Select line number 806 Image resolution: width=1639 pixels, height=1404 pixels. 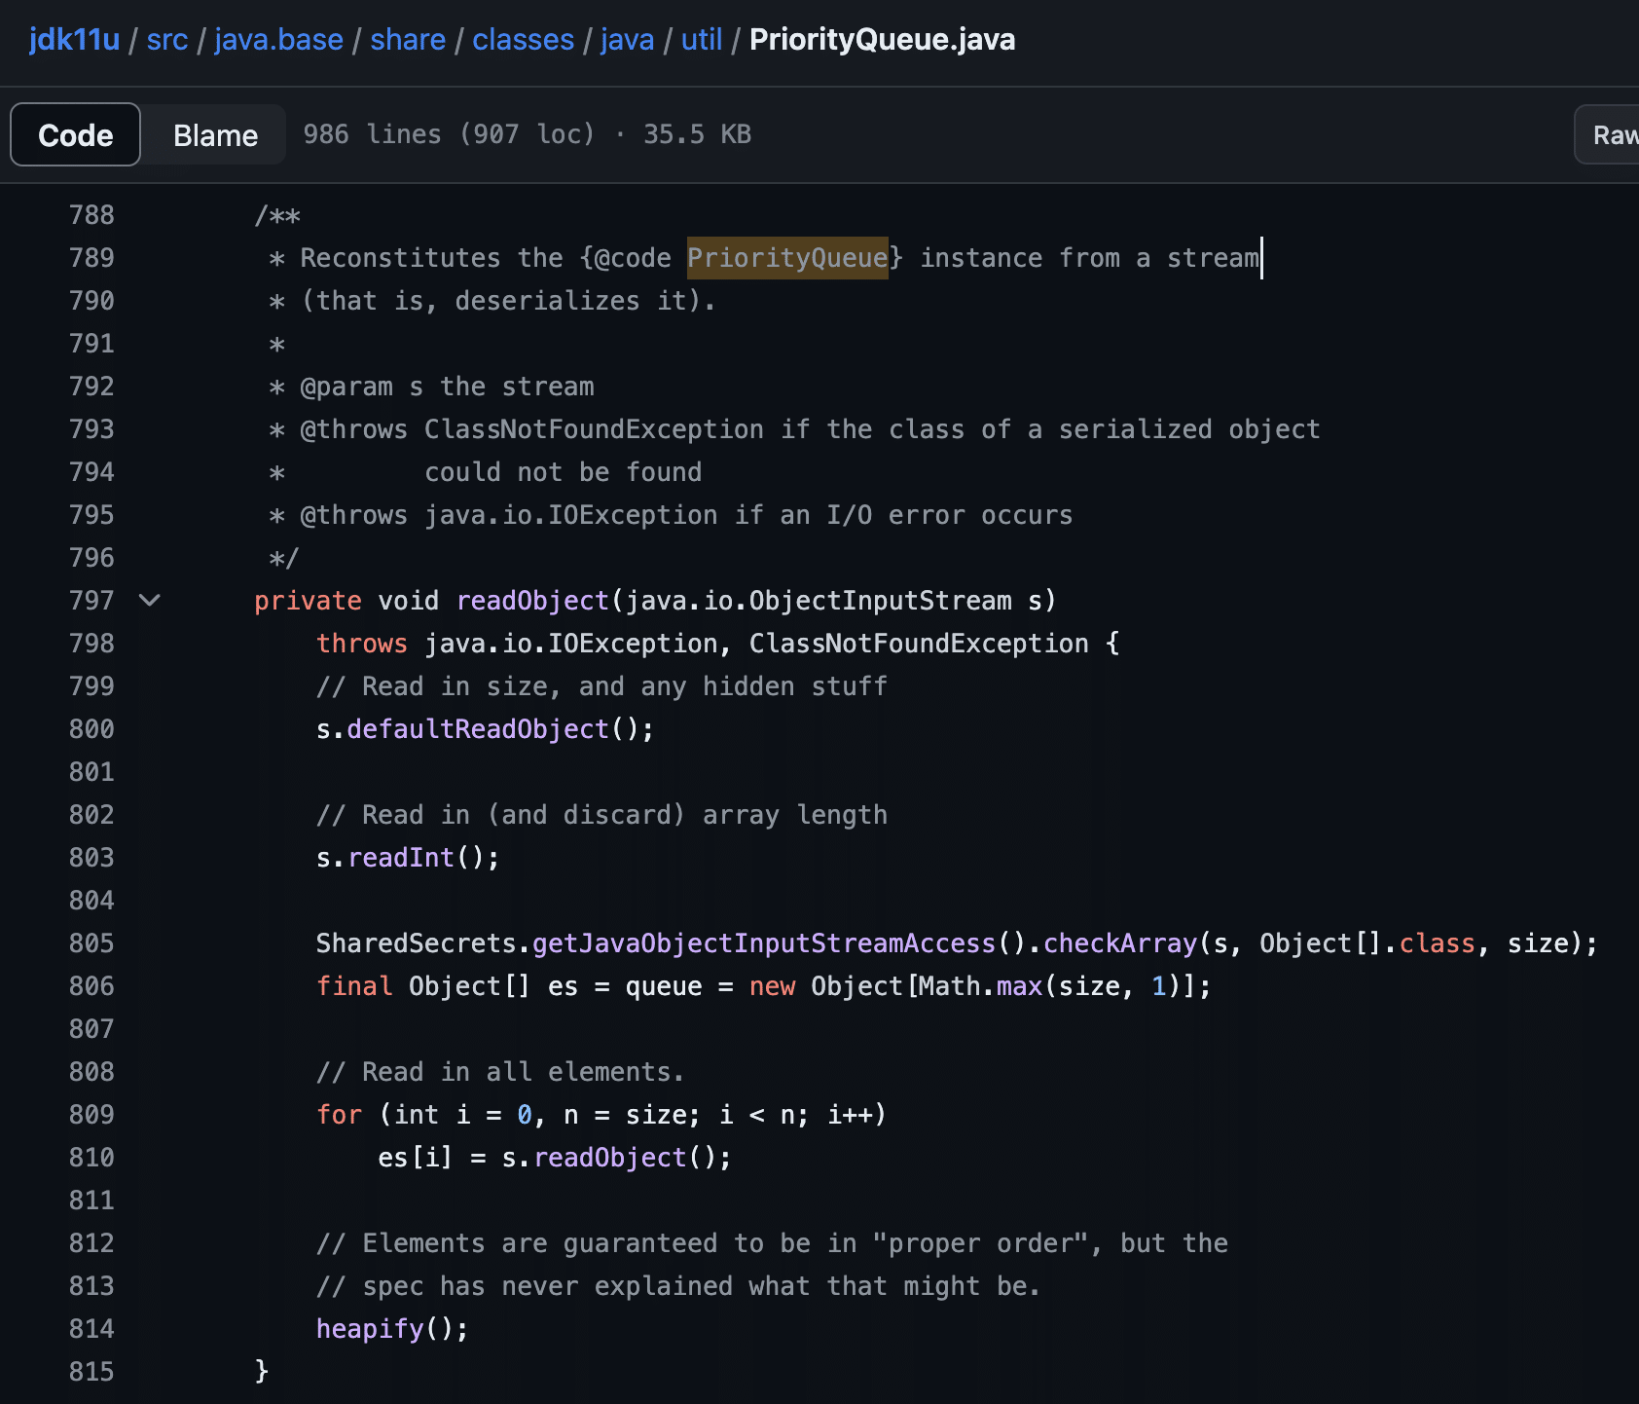point(91,985)
